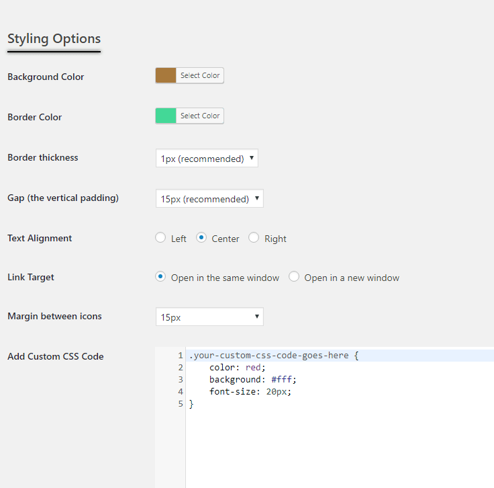Screen dimensions: 494x488
Task: Choose Open in a new window
Action: pos(293,277)
